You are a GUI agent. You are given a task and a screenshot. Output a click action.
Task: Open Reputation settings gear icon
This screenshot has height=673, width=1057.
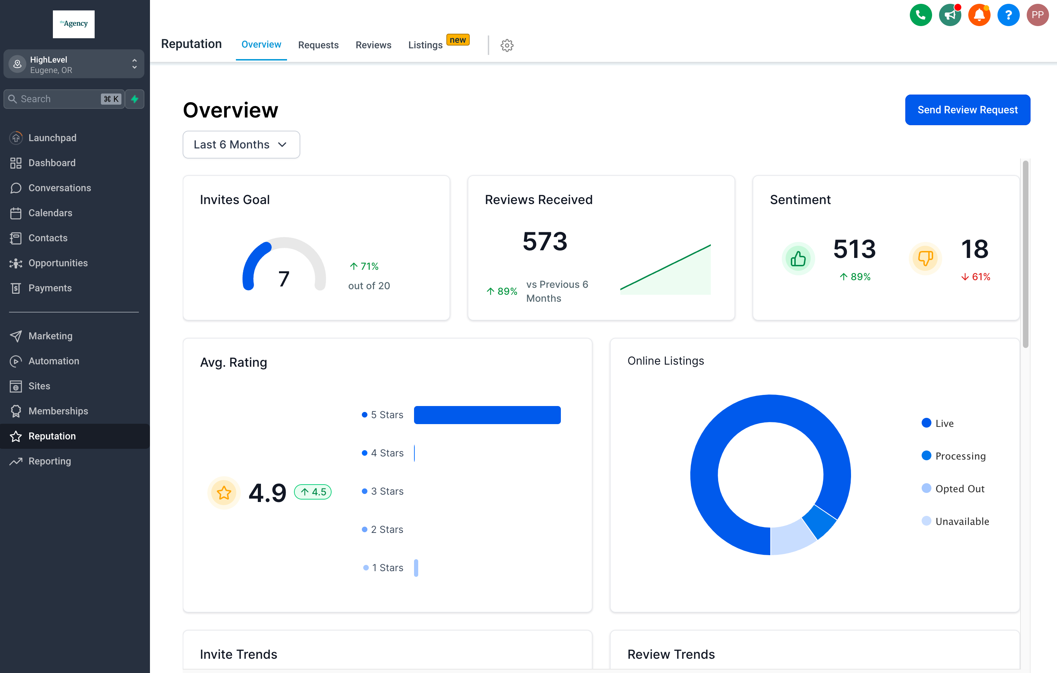pyautogui.click(x=507, y=45)
